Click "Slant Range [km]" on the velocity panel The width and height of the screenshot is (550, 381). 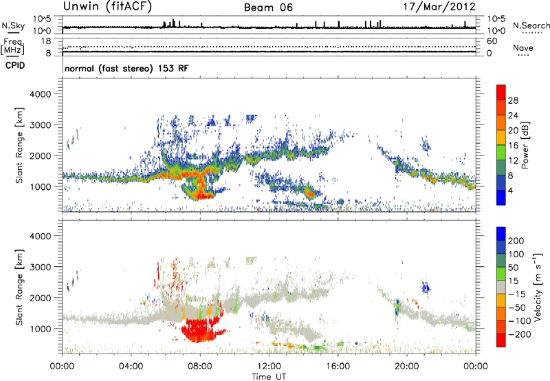pos(19,287)
